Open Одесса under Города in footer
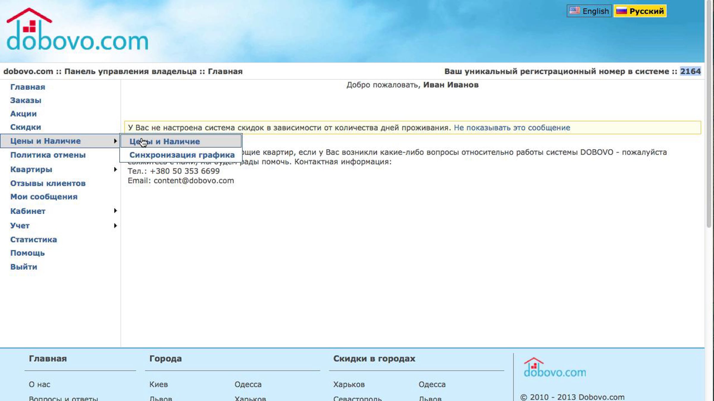This screenshot has width=714, height=401. click(248, 385)
